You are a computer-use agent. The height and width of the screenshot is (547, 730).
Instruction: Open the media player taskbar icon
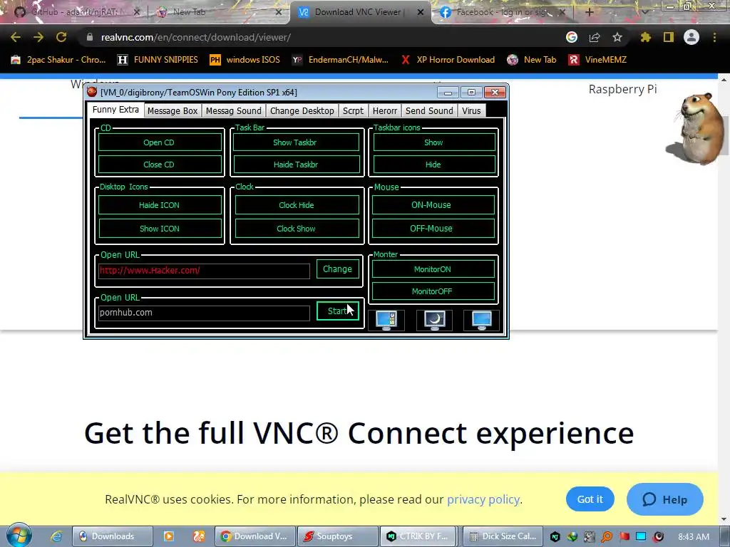168,536
